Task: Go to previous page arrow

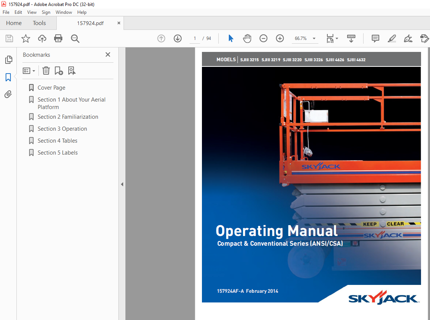Action: point(161,38)
